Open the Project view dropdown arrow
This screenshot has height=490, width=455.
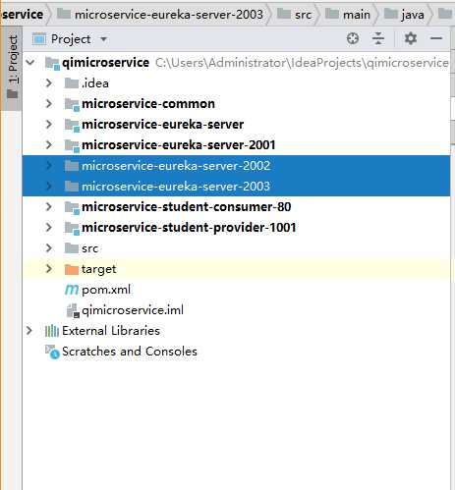point(103,39)
